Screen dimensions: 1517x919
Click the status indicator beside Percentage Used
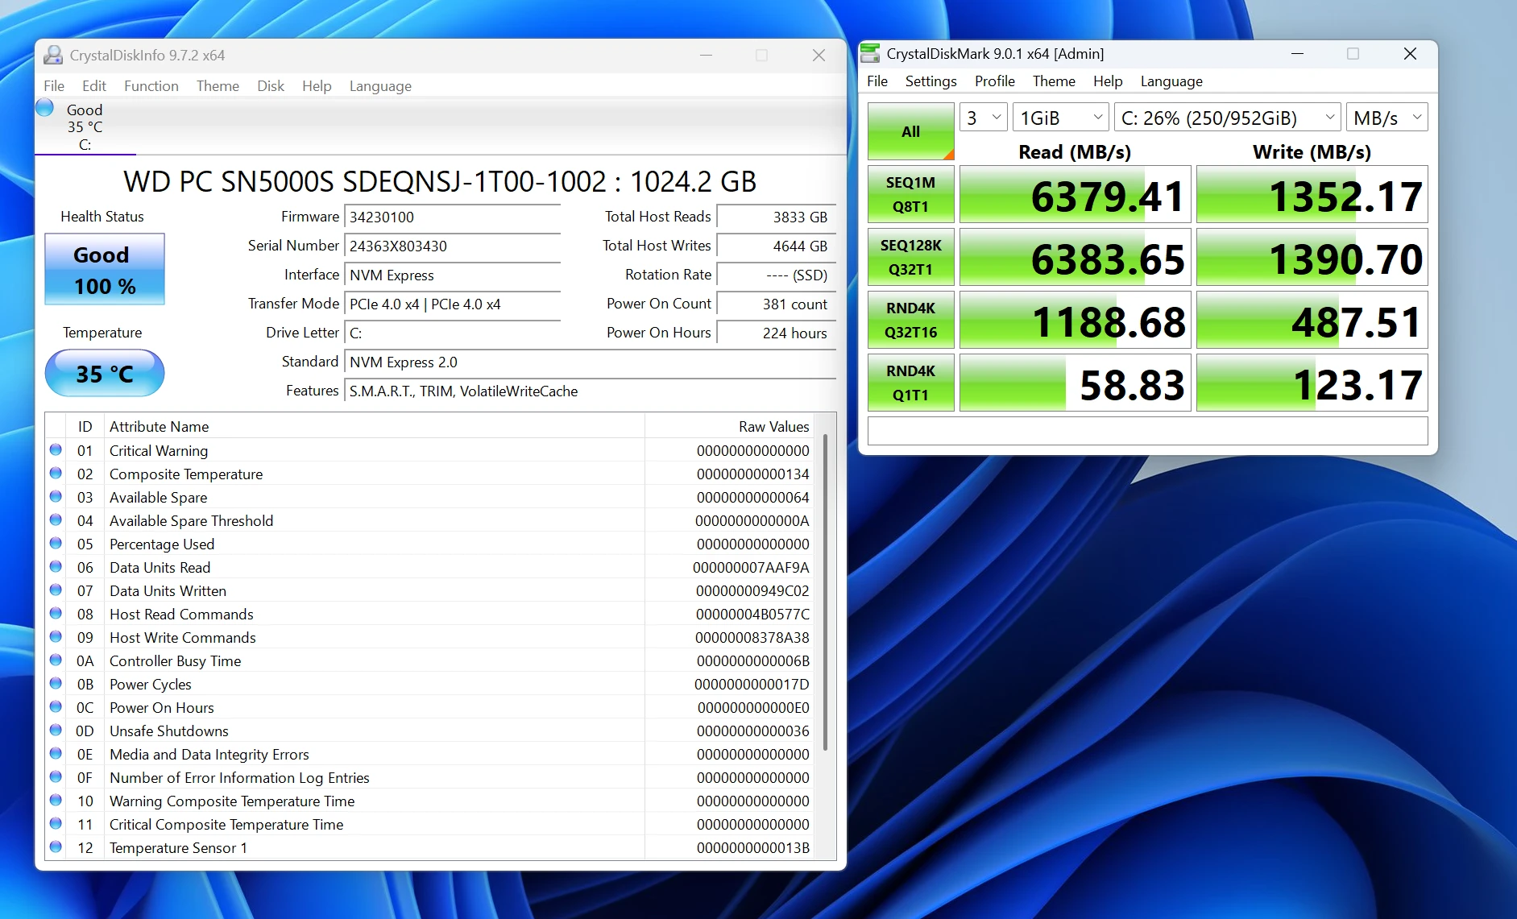pos(56,544)
